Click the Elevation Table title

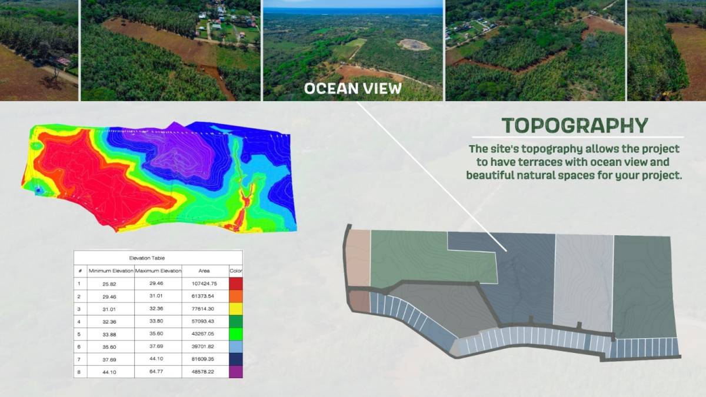147,258
